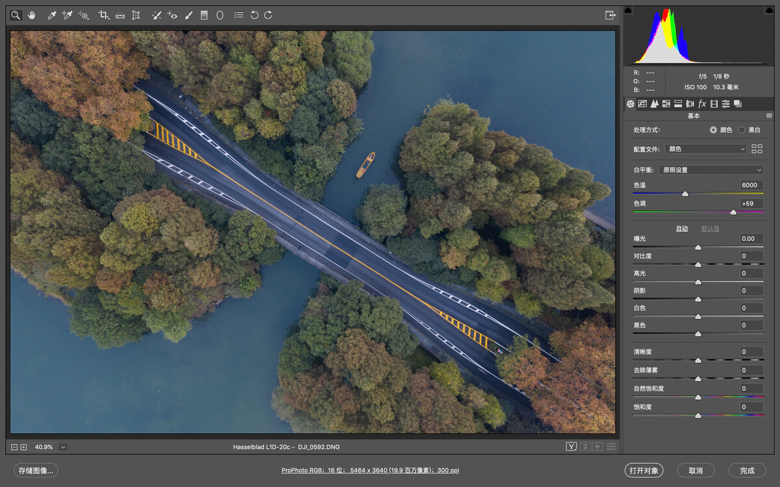Select the Zoom tool in the toolbar
Image resolution: width=780 pixels, height=487 pixels.
(x=15, y=14)
